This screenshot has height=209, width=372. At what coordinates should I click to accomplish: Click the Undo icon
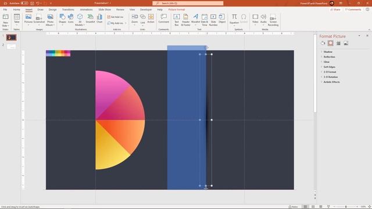38,3
